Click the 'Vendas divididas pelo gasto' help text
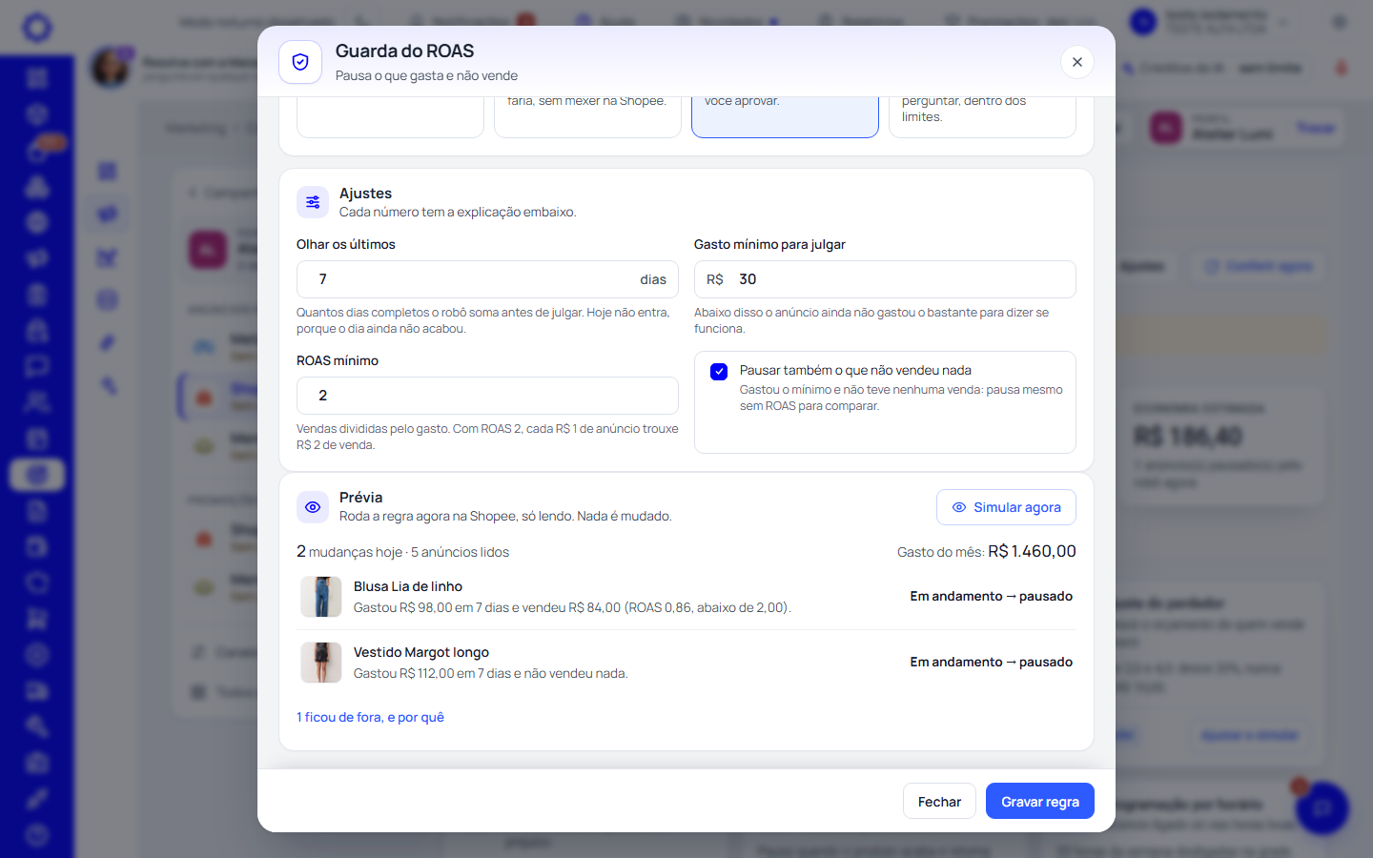The width and height of the screenshot is (1373, 858). [487, 437]
